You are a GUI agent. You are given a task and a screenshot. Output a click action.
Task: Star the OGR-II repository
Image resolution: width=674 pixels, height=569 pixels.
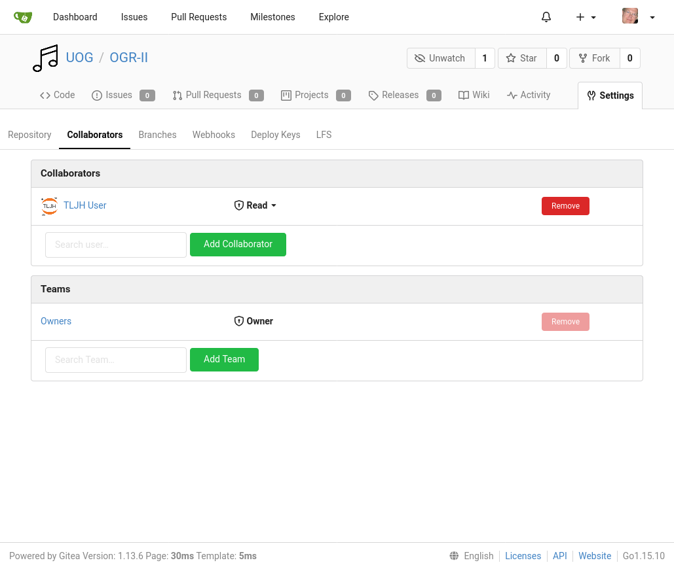tap(521, 58)
